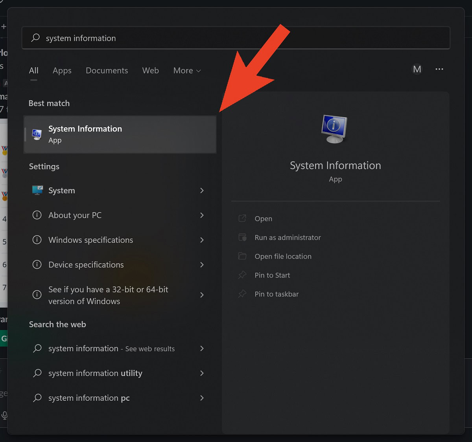Expand the About your PC chevron

202,215
